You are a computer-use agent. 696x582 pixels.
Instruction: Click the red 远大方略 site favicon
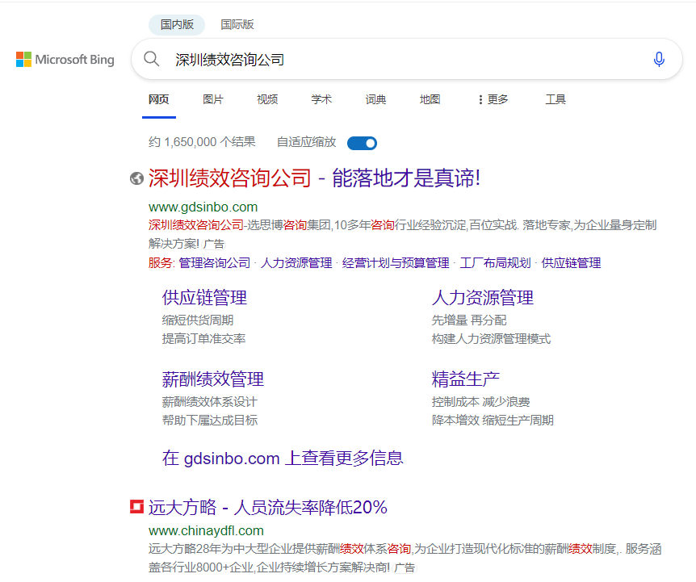pyautogui.click(x=136, y=506)
